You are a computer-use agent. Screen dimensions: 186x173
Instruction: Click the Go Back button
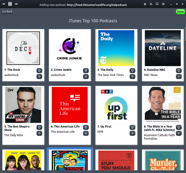(x=7, y=12)
